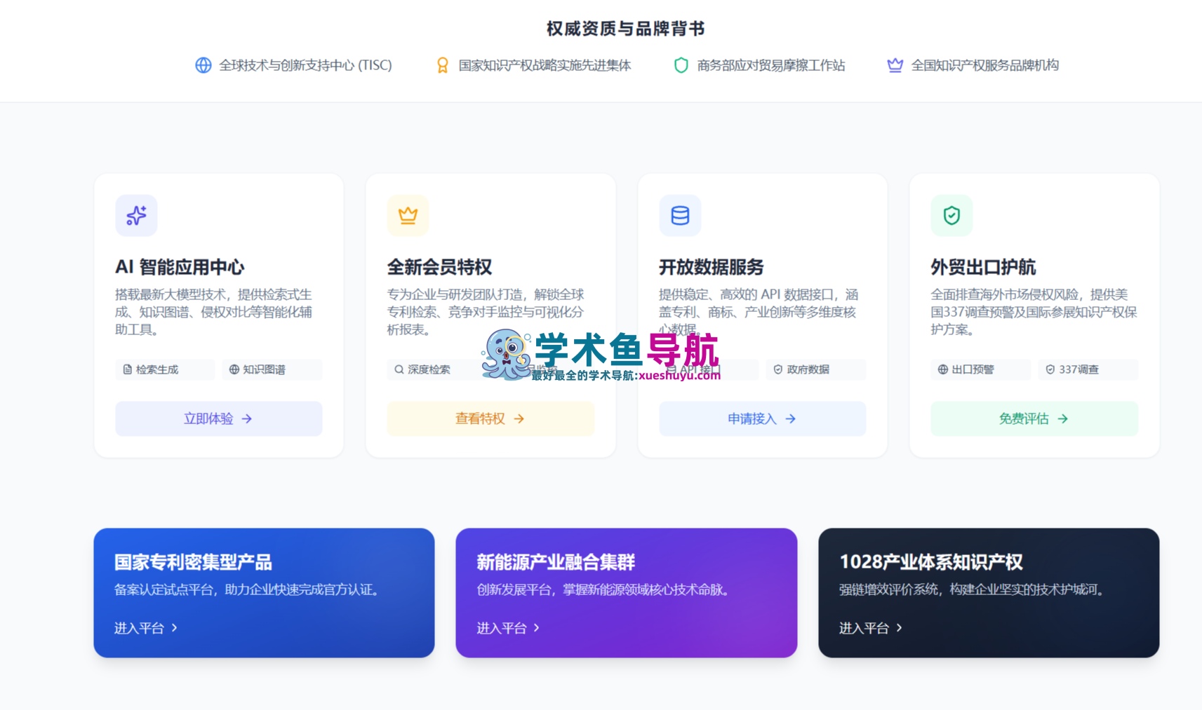Click the arrow icon in 免费评估 button
The image size is (1202, 710).
(1063, 418)
